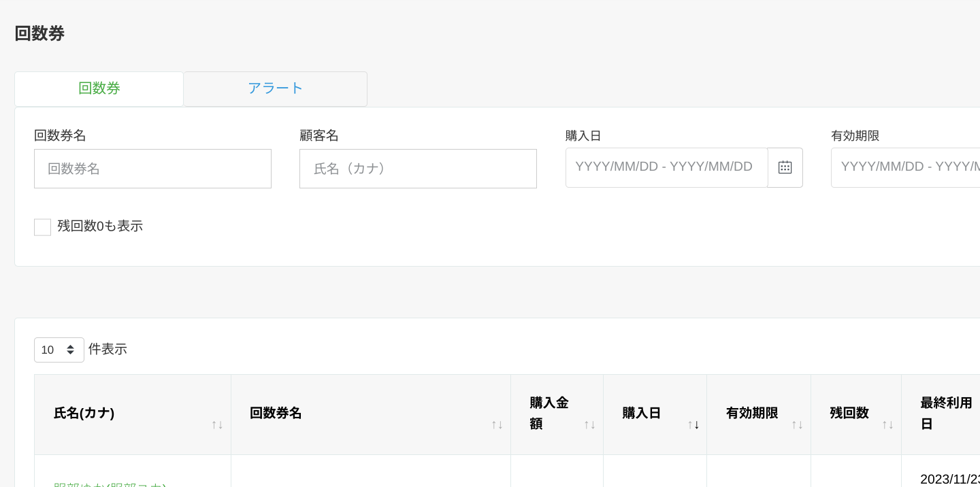Sort the 有効期限 column via its arrows

point(796,424)
